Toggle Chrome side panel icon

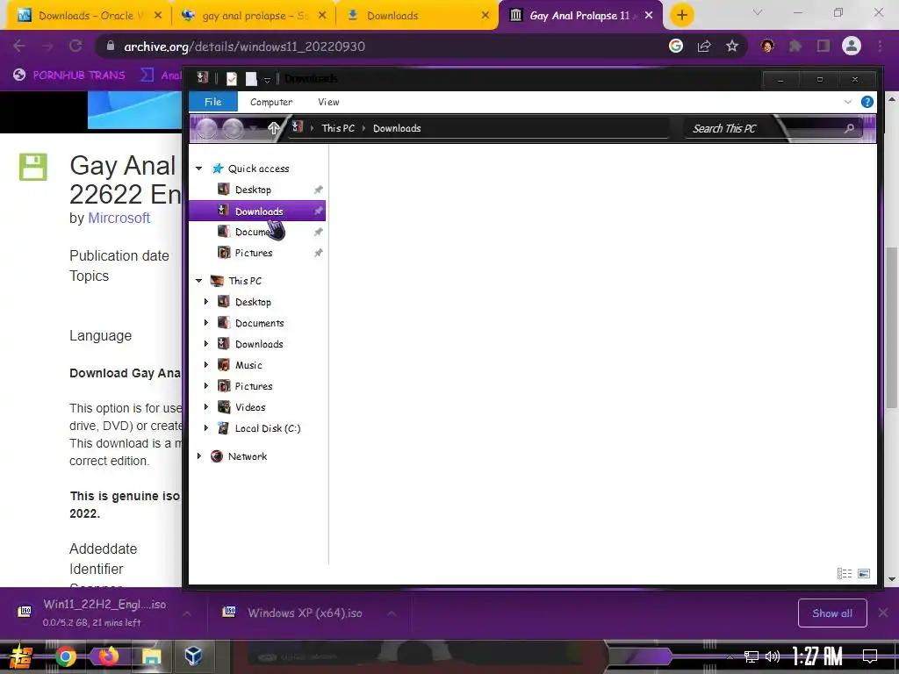[823, 46]
